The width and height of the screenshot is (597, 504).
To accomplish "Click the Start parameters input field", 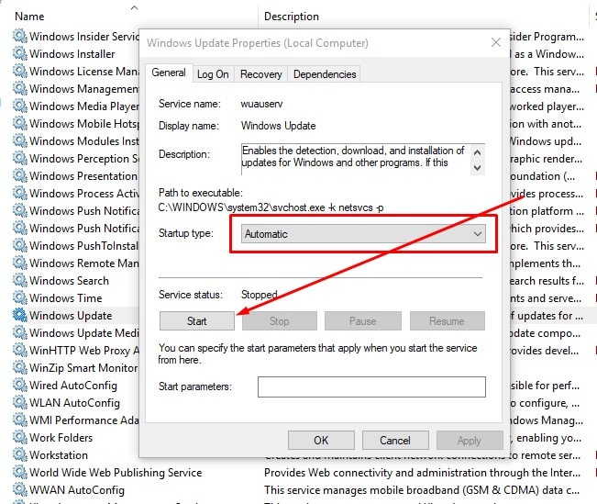I will [370, 387].
